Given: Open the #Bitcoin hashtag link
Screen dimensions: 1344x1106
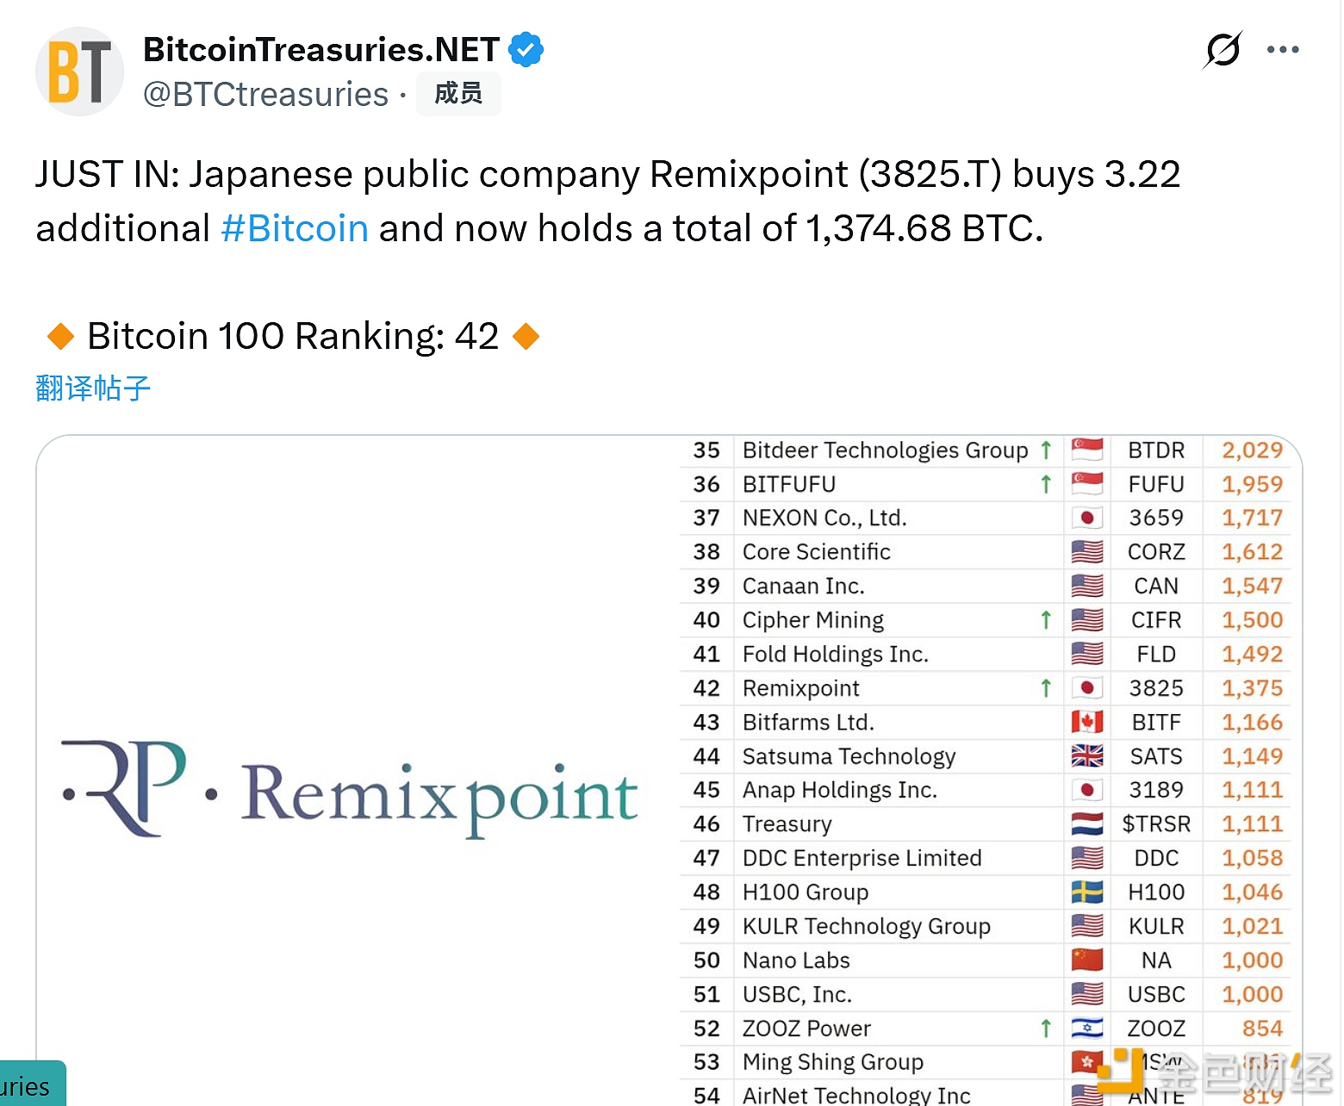Looking at the screenshot, I should (x=295, y=228).
